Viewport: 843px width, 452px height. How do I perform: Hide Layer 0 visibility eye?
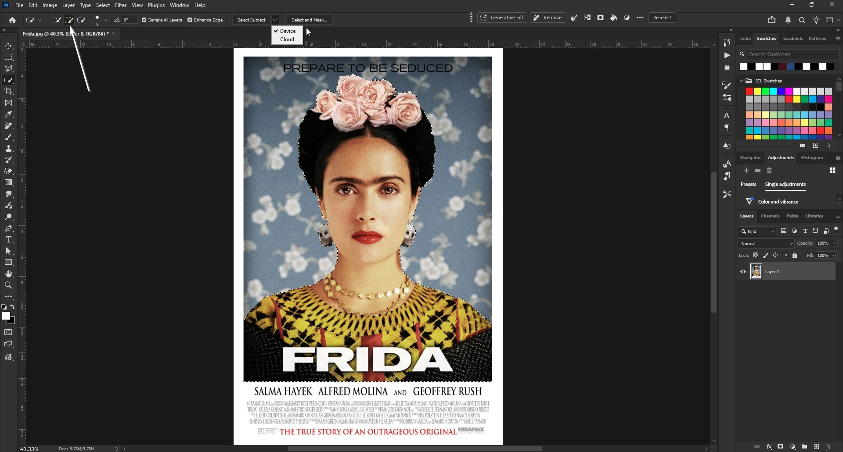(743, 272)
